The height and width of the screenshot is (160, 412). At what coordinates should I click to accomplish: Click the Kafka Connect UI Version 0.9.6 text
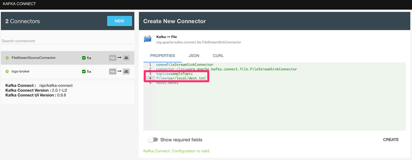click(36, 95)
